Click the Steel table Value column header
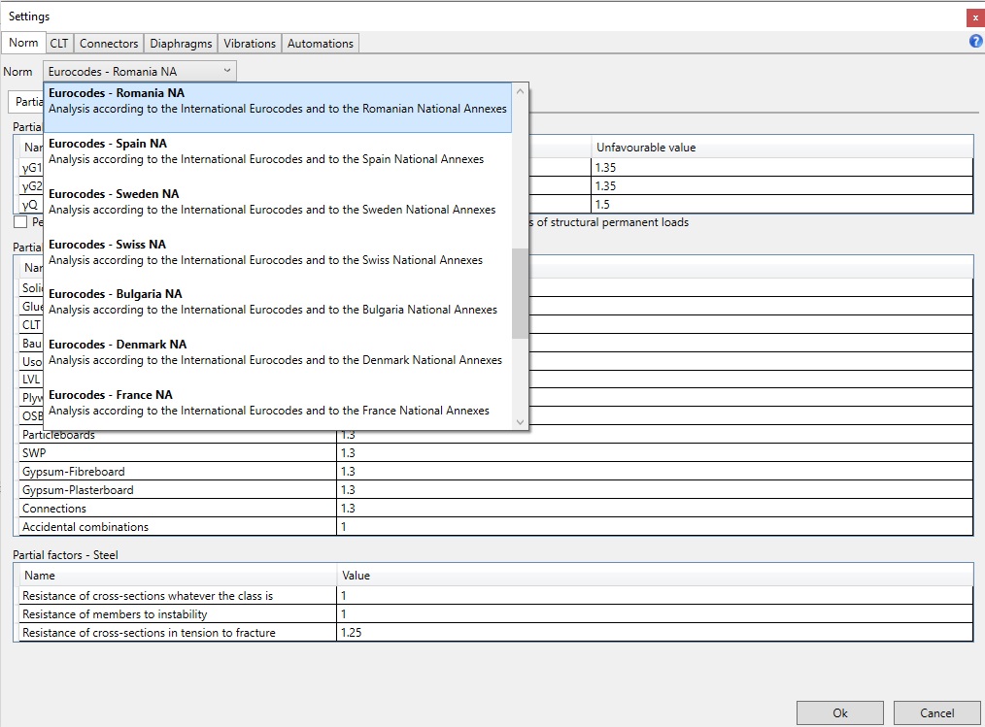The width and height of the screenshot is (985, 727). pyautogui.click(x=655, y=575)
